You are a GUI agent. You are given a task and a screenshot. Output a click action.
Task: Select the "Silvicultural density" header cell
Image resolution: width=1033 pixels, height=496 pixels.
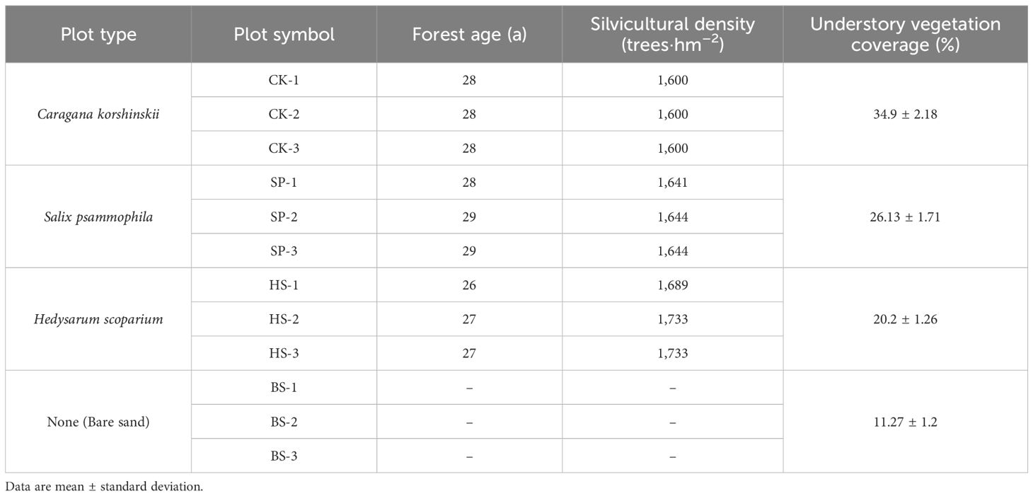672,34
